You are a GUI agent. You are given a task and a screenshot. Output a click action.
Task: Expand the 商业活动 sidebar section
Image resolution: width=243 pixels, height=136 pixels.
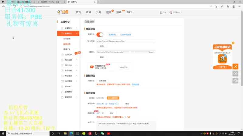pos(77,76)
